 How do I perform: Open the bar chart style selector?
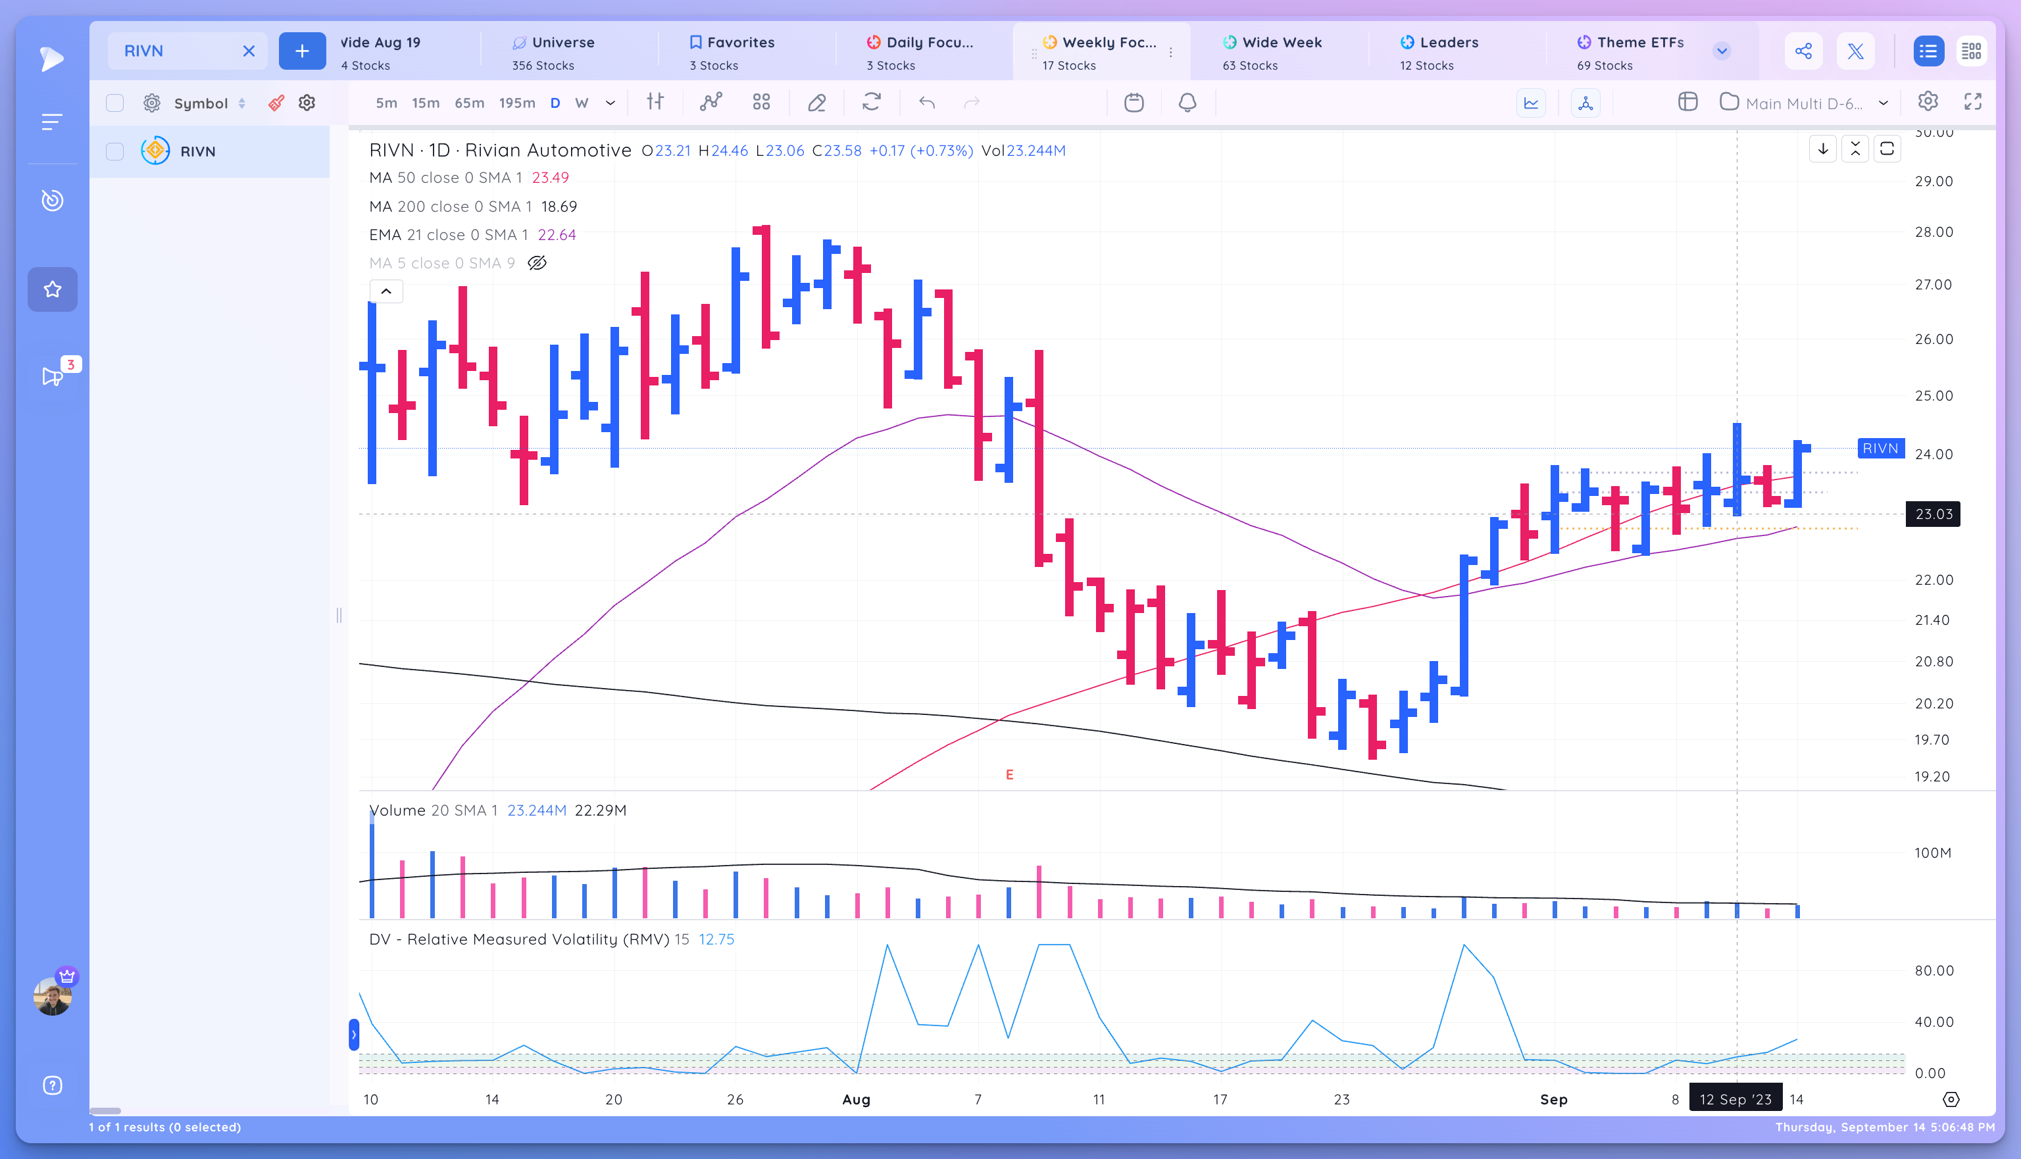655,102
